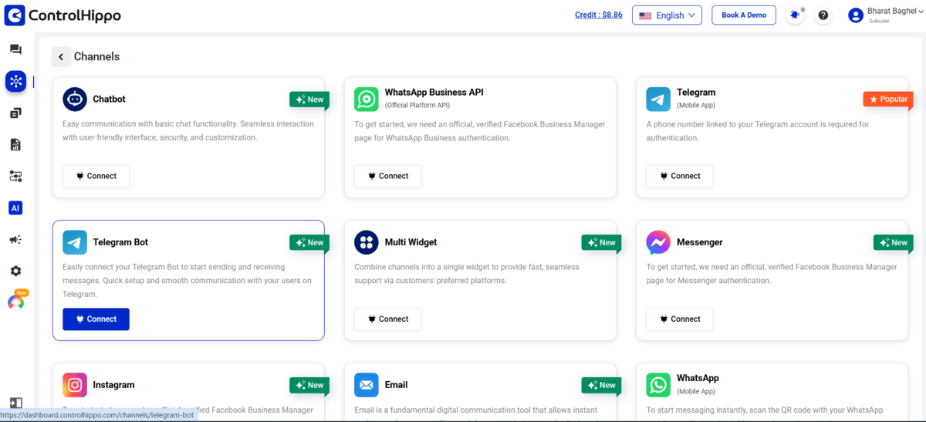The height and width of the screenshot is (422, 926).
Task: Open the campaigns megaphone sidebar icon
Action: point(15,239)
